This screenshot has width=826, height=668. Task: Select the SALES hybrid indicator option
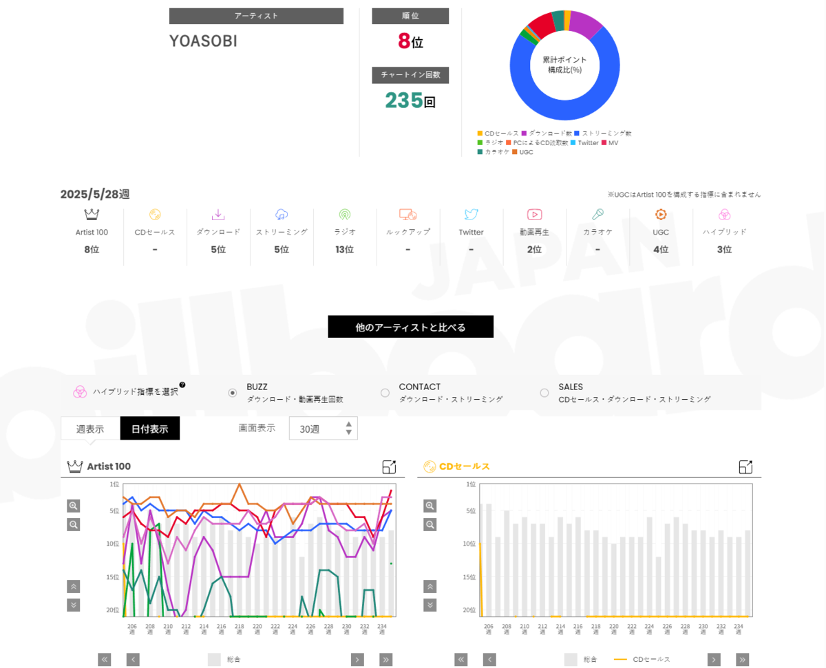[x=544, y=393]
